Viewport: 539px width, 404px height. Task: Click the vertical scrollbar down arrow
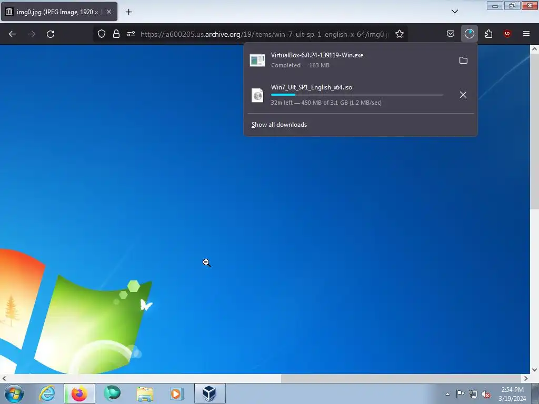tap(534, 370)
